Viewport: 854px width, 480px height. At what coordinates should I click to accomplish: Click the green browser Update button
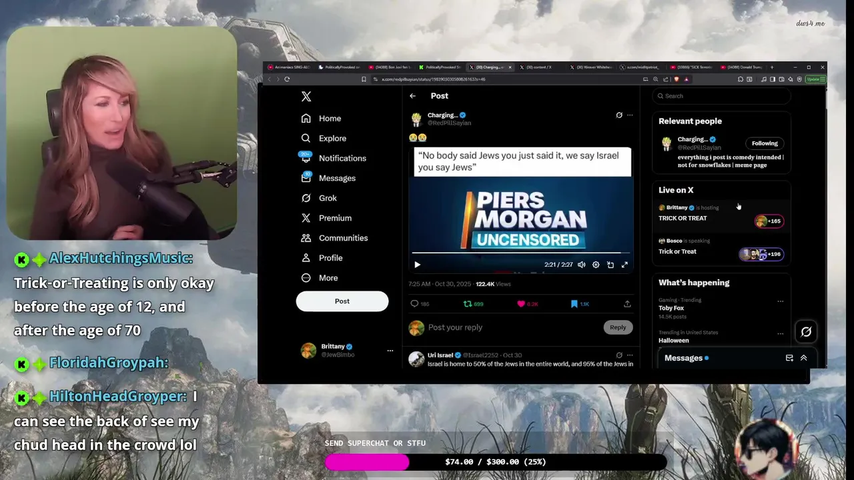click(816, 79)
